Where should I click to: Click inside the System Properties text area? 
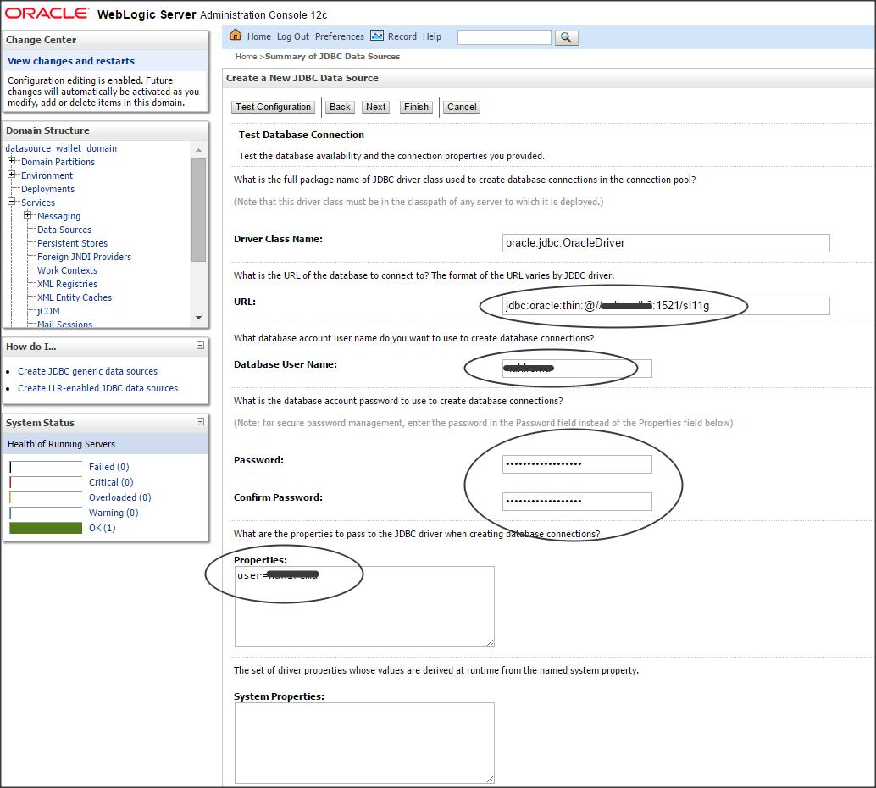tap(364, 743)
